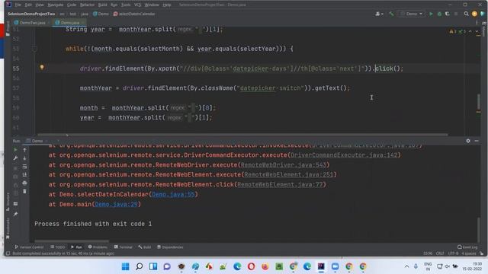Open the Event Log
The height and width of the screenshot is (274, 488).
pyautogui.click(x=467, y=247)
